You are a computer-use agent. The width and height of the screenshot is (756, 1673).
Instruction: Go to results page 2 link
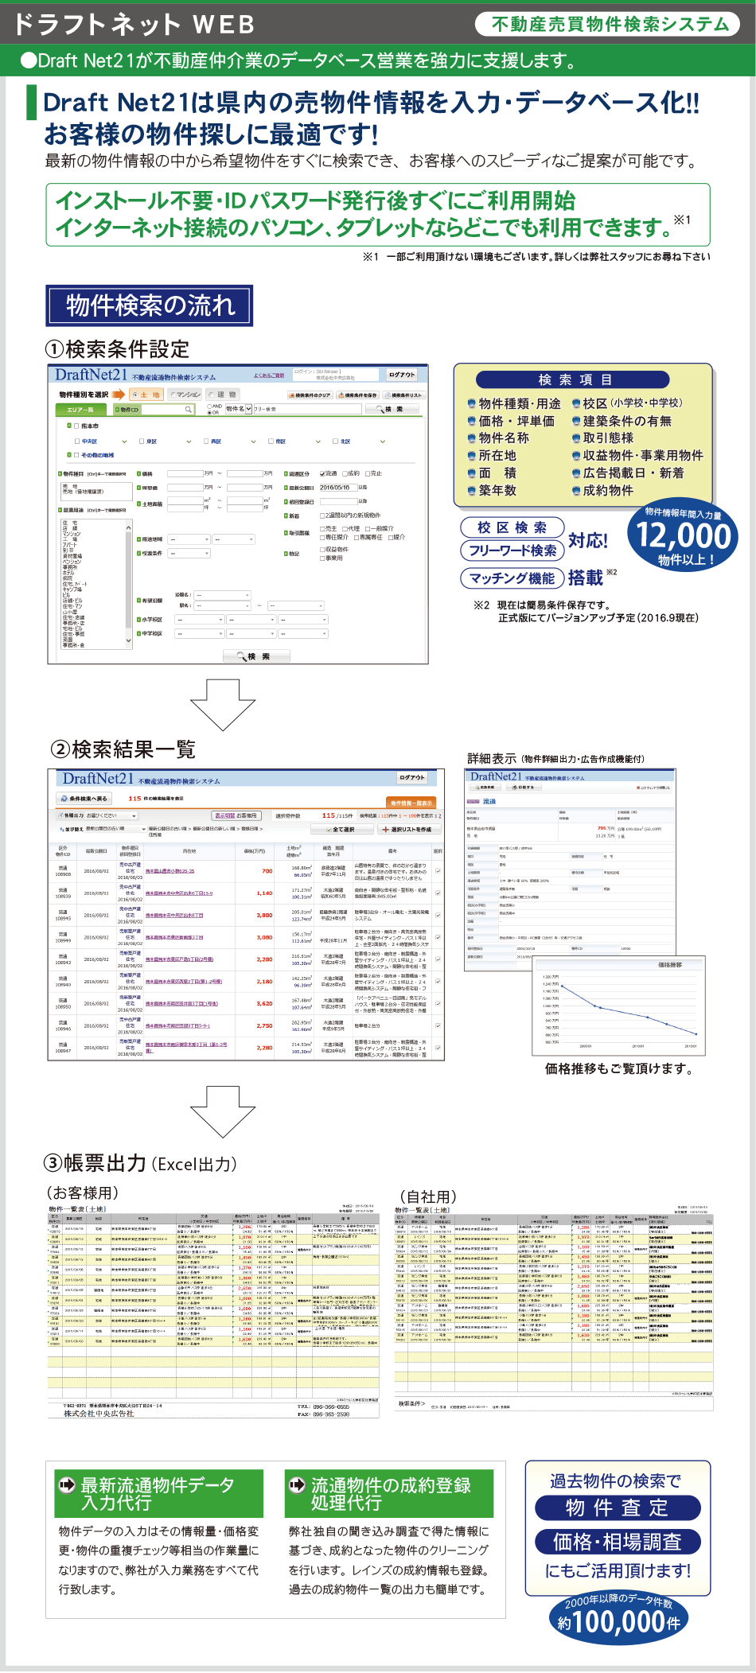click(438, 815)
